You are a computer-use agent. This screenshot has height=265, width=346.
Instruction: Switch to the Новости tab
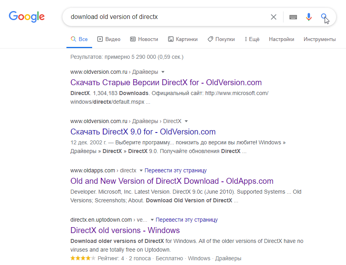click(x=144, y=39)
